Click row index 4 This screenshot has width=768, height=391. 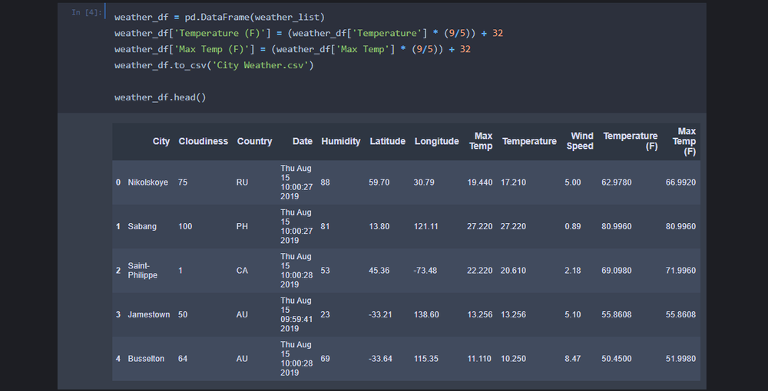[x=118, y=358]
